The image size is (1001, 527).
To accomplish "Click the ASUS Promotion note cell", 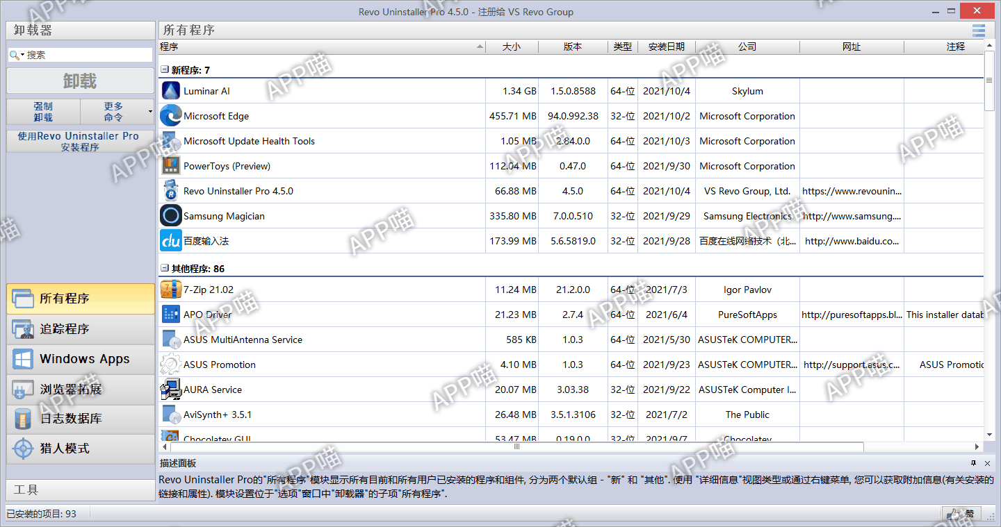I will click(x=945, y=365).
